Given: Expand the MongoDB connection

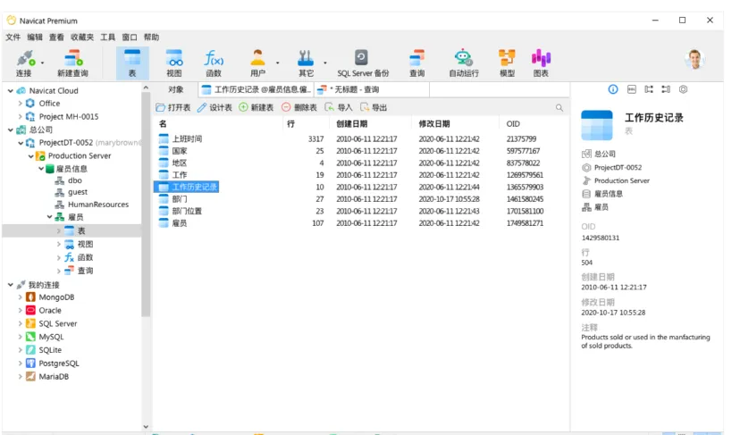Looking at the screenshot, I should click(x=20, y=297).
